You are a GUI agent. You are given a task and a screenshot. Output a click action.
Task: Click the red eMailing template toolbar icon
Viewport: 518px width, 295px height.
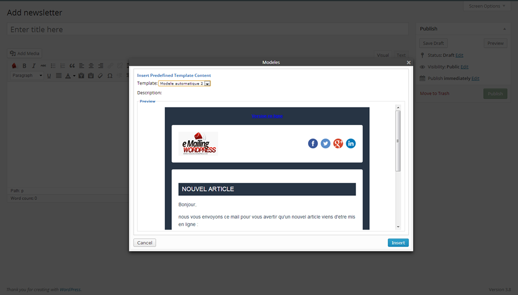(14, 66)
